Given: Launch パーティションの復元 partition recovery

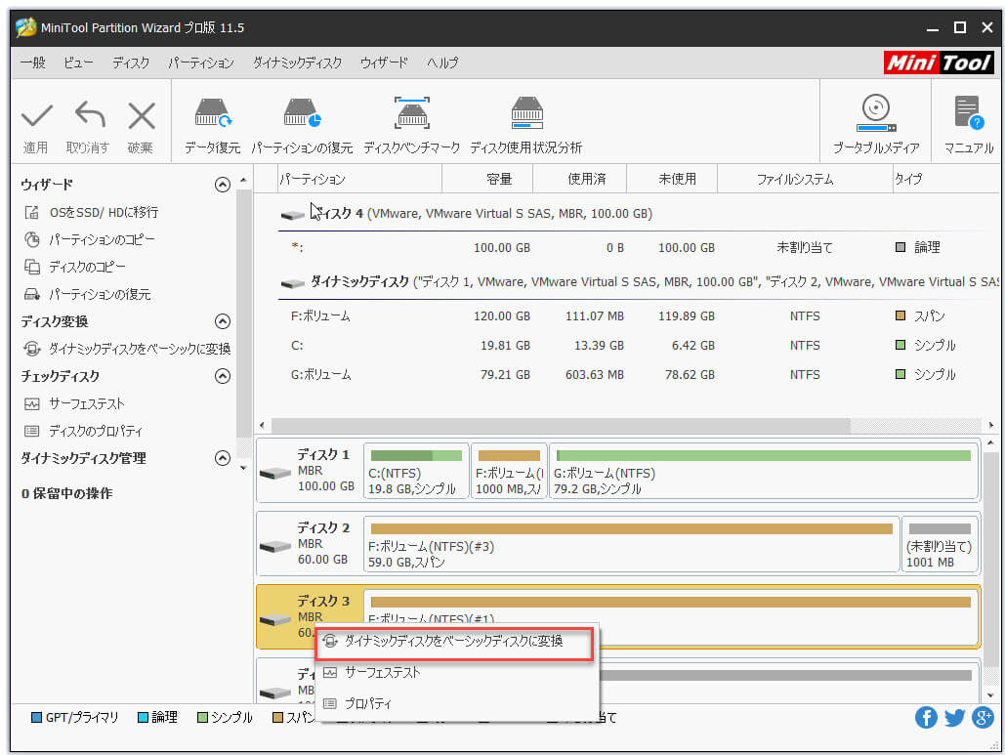Looking at the screenshot, I should click(x=302, y=116).
